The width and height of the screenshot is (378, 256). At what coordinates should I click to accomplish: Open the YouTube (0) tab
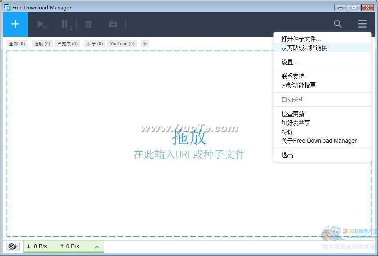[122, 44]
